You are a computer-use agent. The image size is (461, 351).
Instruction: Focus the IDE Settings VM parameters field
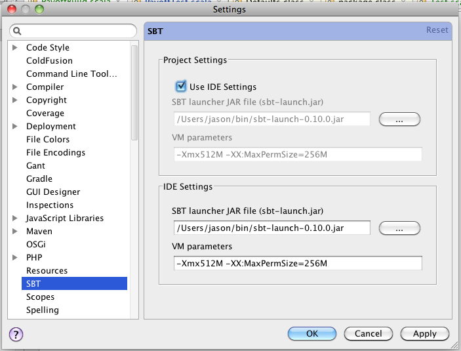[298, 263]
